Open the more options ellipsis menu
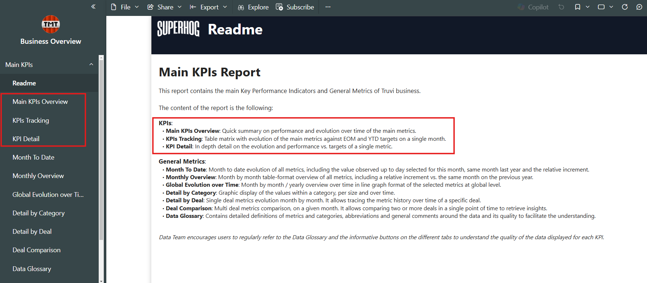Viewport: 647px width, 283px height. (x=328, y=7)
